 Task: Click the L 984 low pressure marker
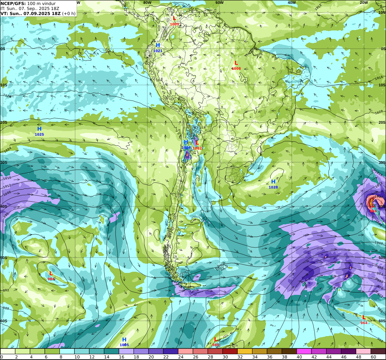click(x=51, y=276)
